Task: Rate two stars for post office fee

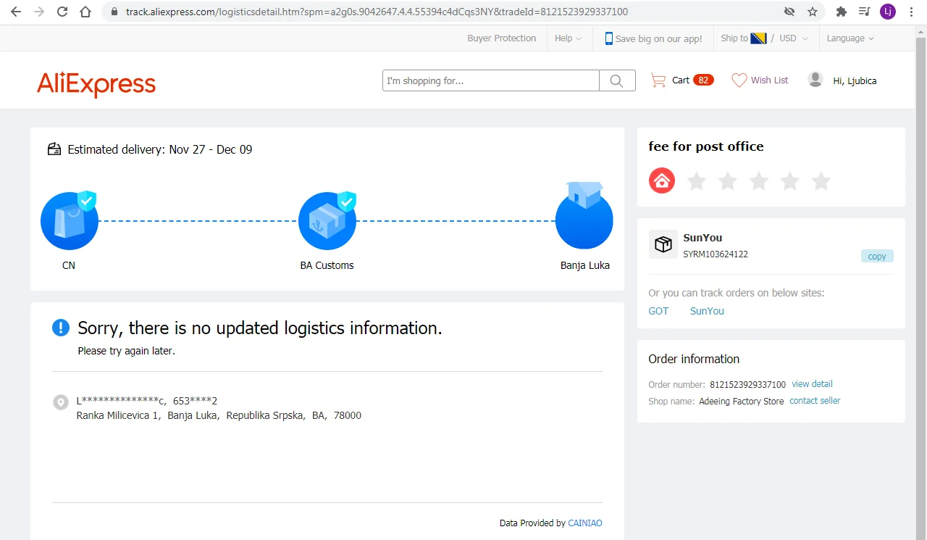Action: point(728,180)
